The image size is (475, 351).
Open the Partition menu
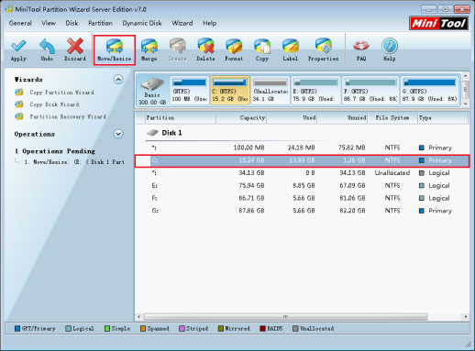(100, 23)
